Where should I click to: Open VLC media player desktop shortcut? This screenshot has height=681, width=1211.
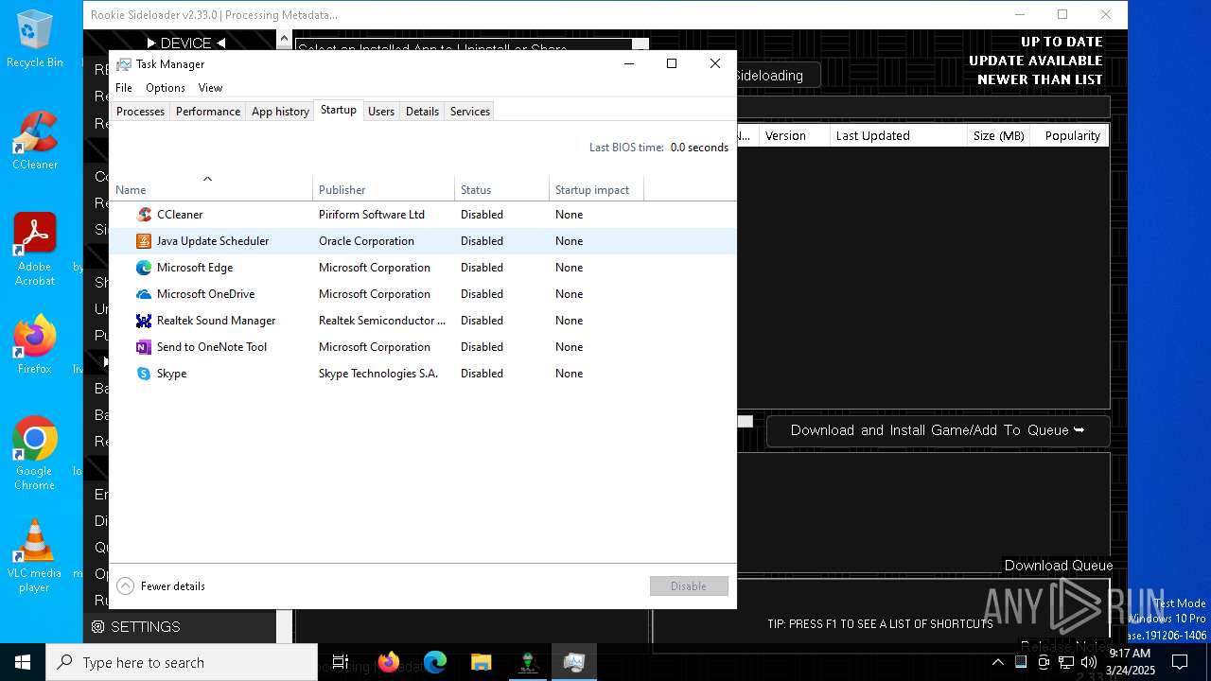pyautogui.click(x=35, y=556)
